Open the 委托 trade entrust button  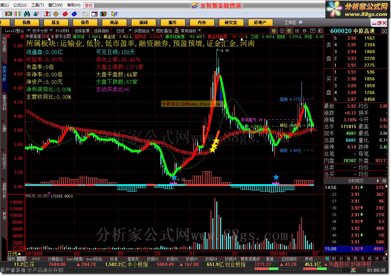(89, 5)
